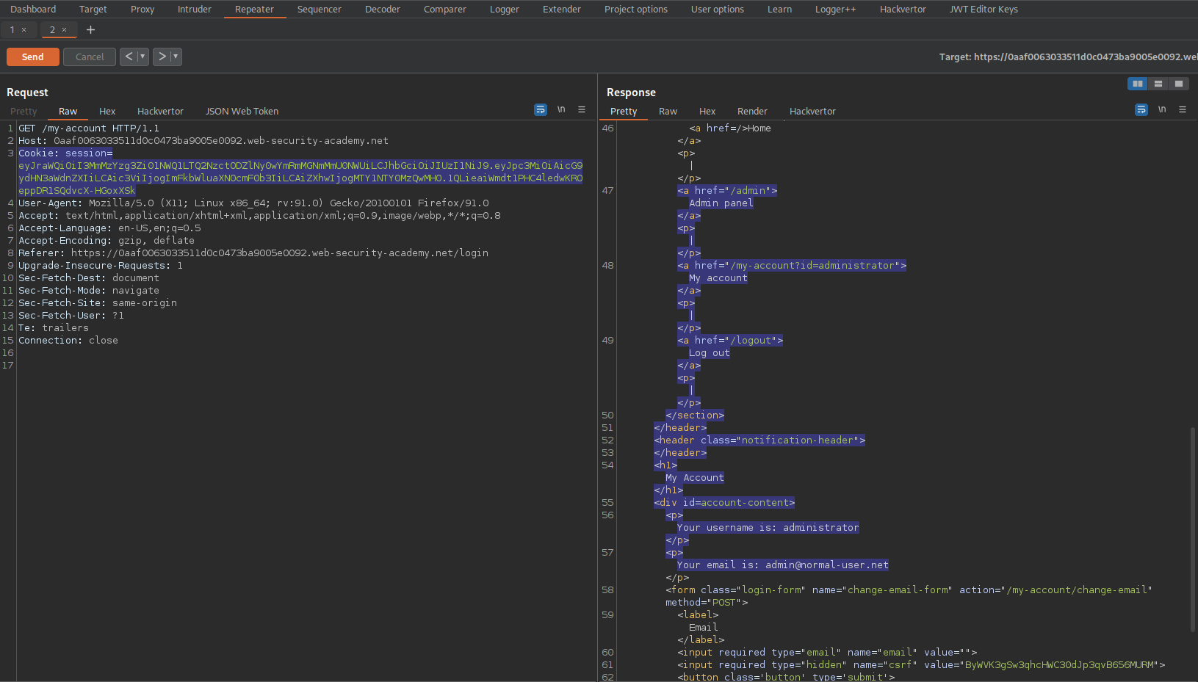Switch Response view to Pretty
1198x682 pixels.
point(624,112)
